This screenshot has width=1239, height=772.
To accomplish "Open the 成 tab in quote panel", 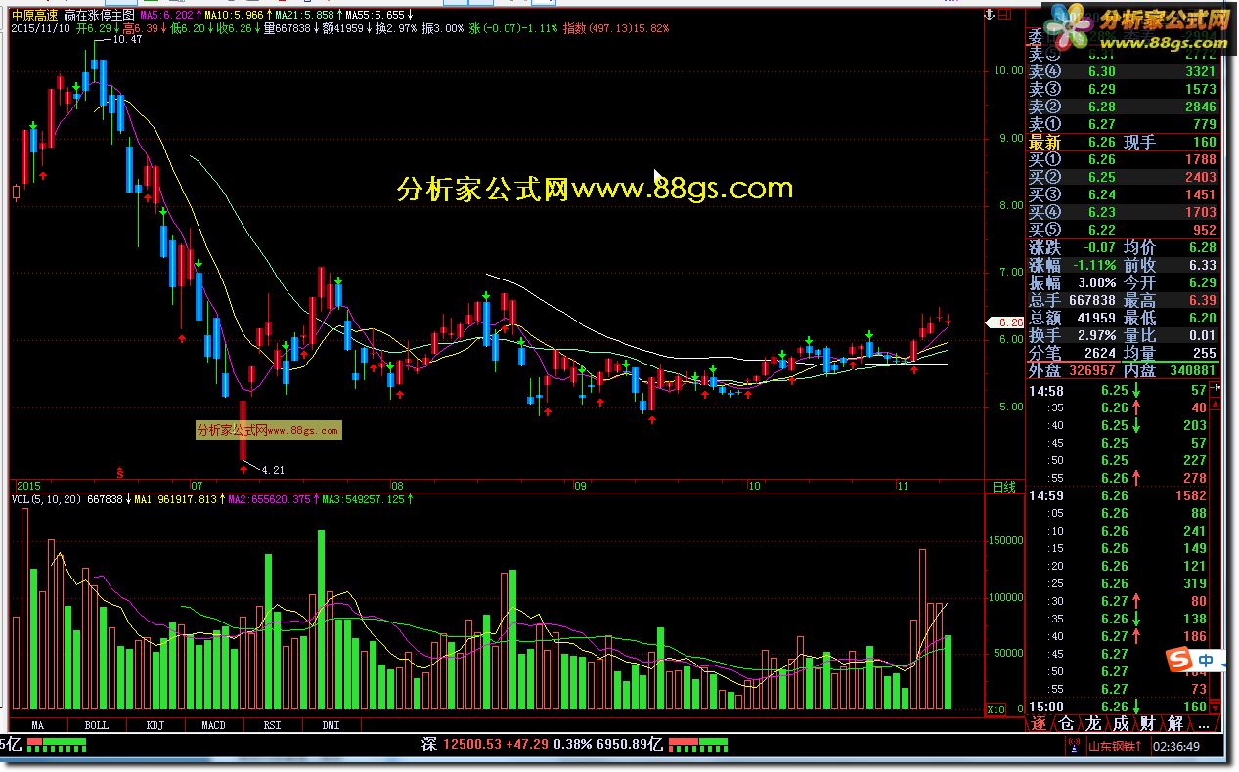I will 1121,724.
